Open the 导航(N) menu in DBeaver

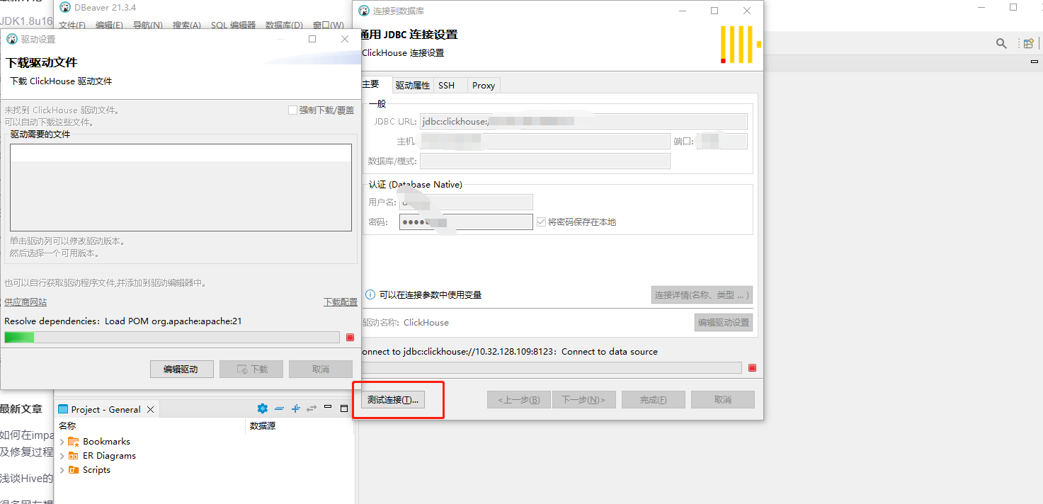pyautogui.click(x=148, y=25)
